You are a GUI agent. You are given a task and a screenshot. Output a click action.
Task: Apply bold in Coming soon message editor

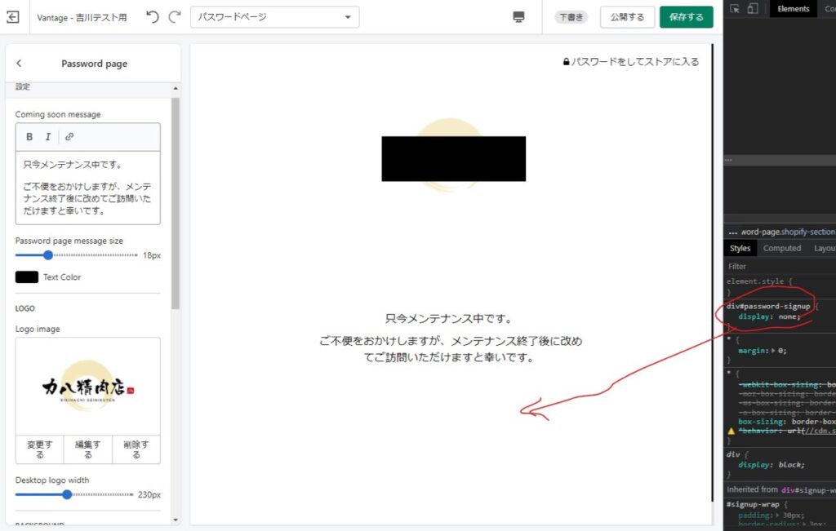pyautogui.click(x=29, y=137)
